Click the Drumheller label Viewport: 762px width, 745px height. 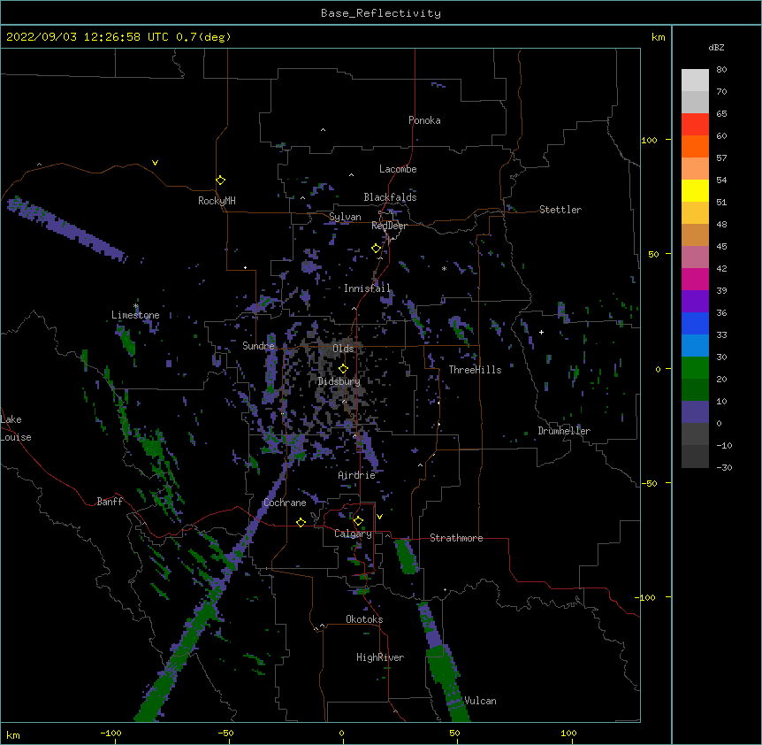pos(564,431)
